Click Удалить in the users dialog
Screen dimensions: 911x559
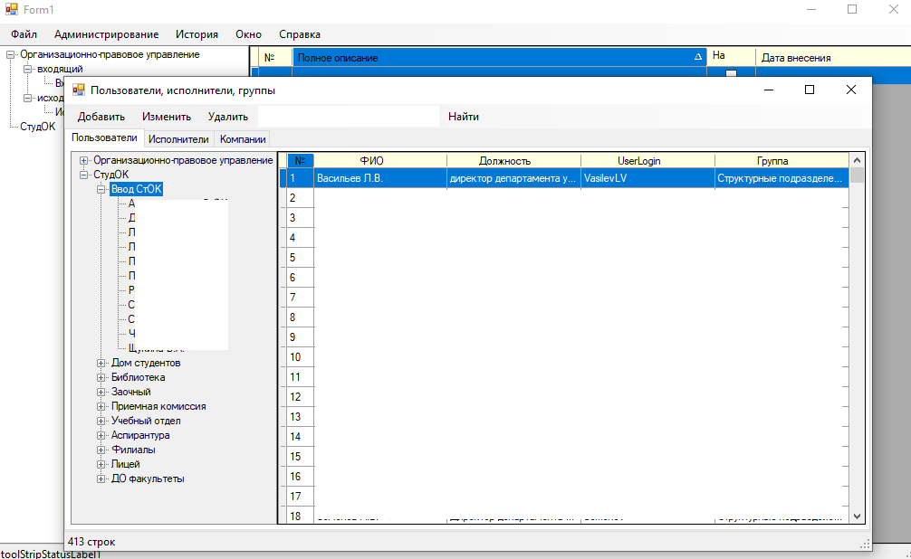click(228, 117)
